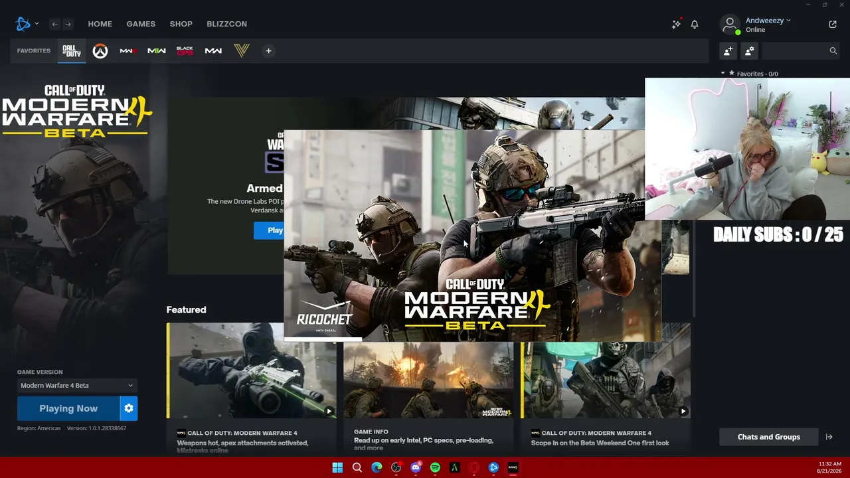The height and width of the screenshot is (478, 850).
Task: Open the game options gear button
Action: point(129,408)
